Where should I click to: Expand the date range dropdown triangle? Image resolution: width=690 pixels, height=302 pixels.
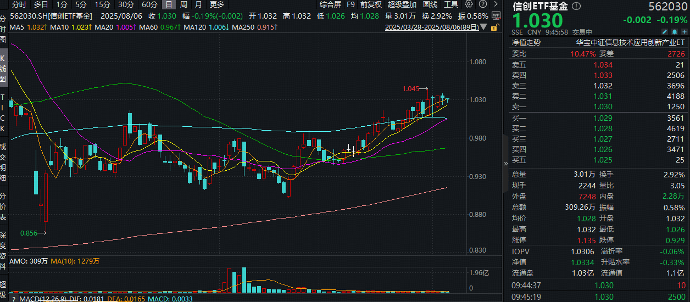click(483, 26)
